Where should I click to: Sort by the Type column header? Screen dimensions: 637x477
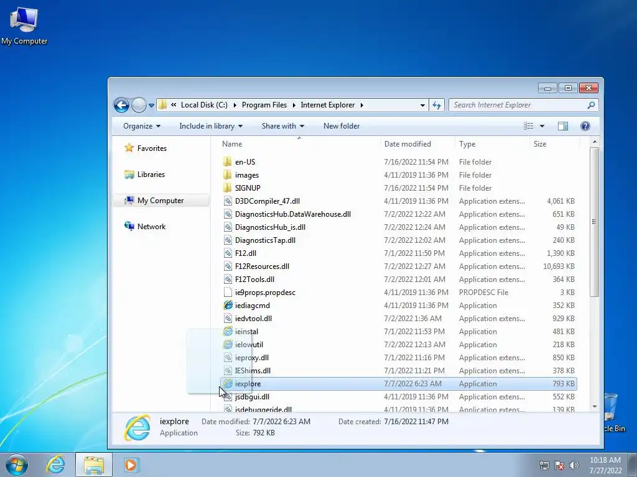point(467,144)
